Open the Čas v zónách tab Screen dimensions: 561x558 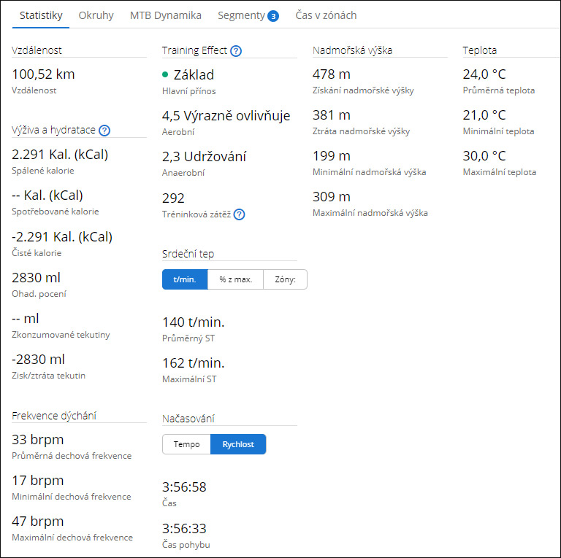click(x=326, y=15)
